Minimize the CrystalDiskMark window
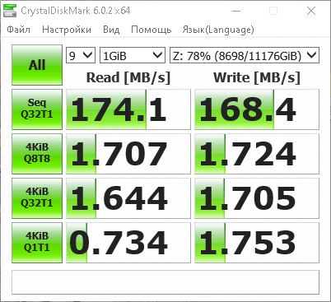Screen dimensions: 331x302 click(x=236, y=11)
